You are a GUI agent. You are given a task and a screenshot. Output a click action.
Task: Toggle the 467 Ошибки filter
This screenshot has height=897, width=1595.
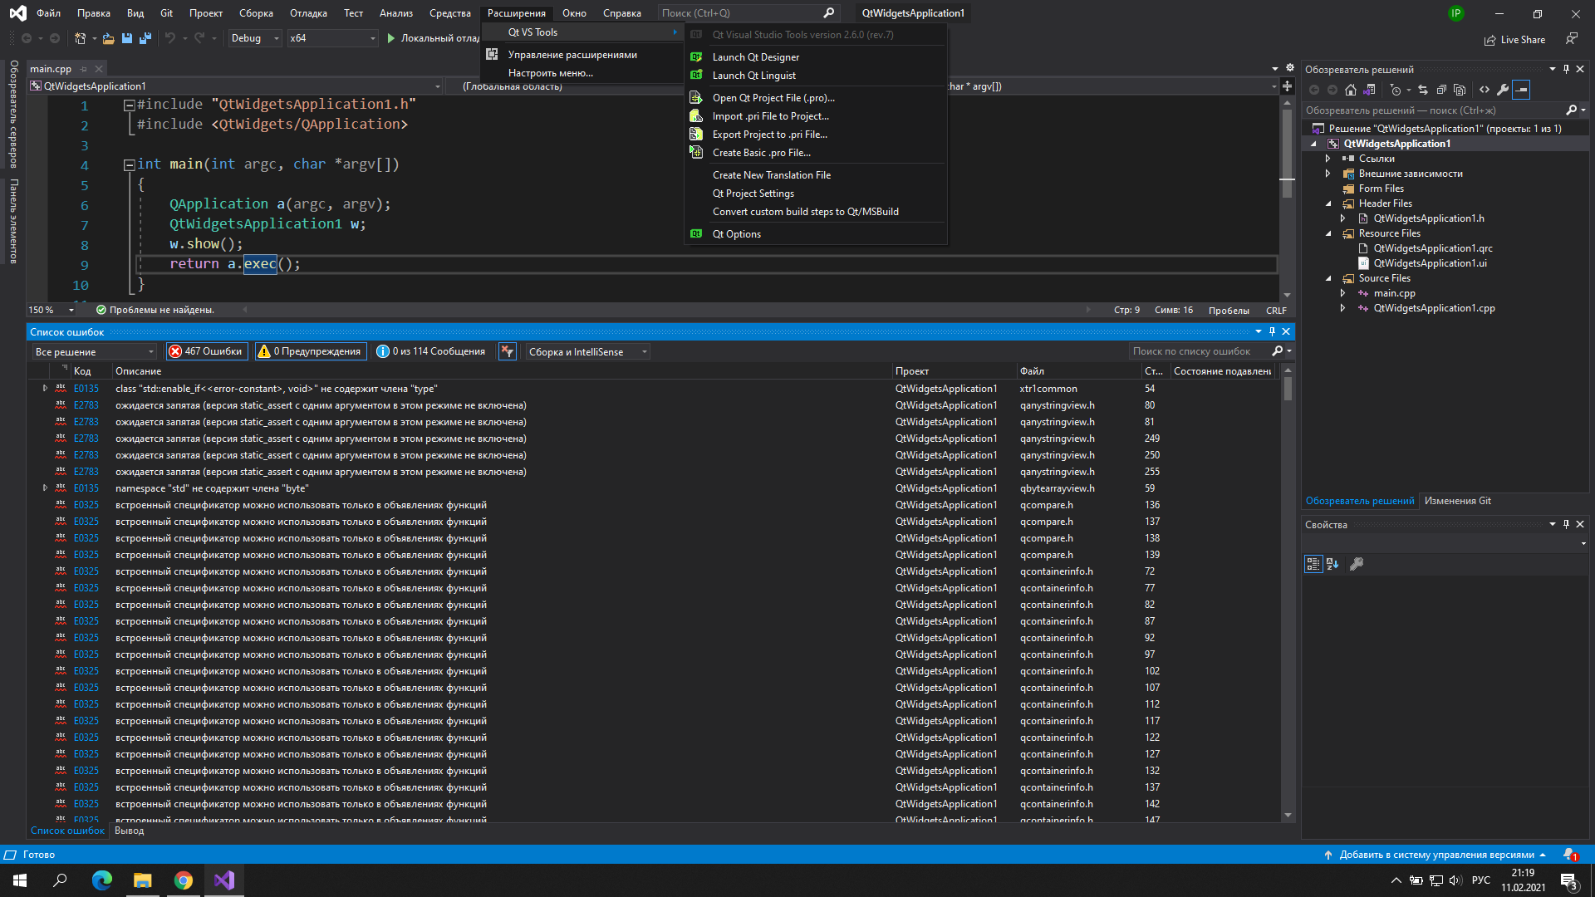[x=205, y=351]
